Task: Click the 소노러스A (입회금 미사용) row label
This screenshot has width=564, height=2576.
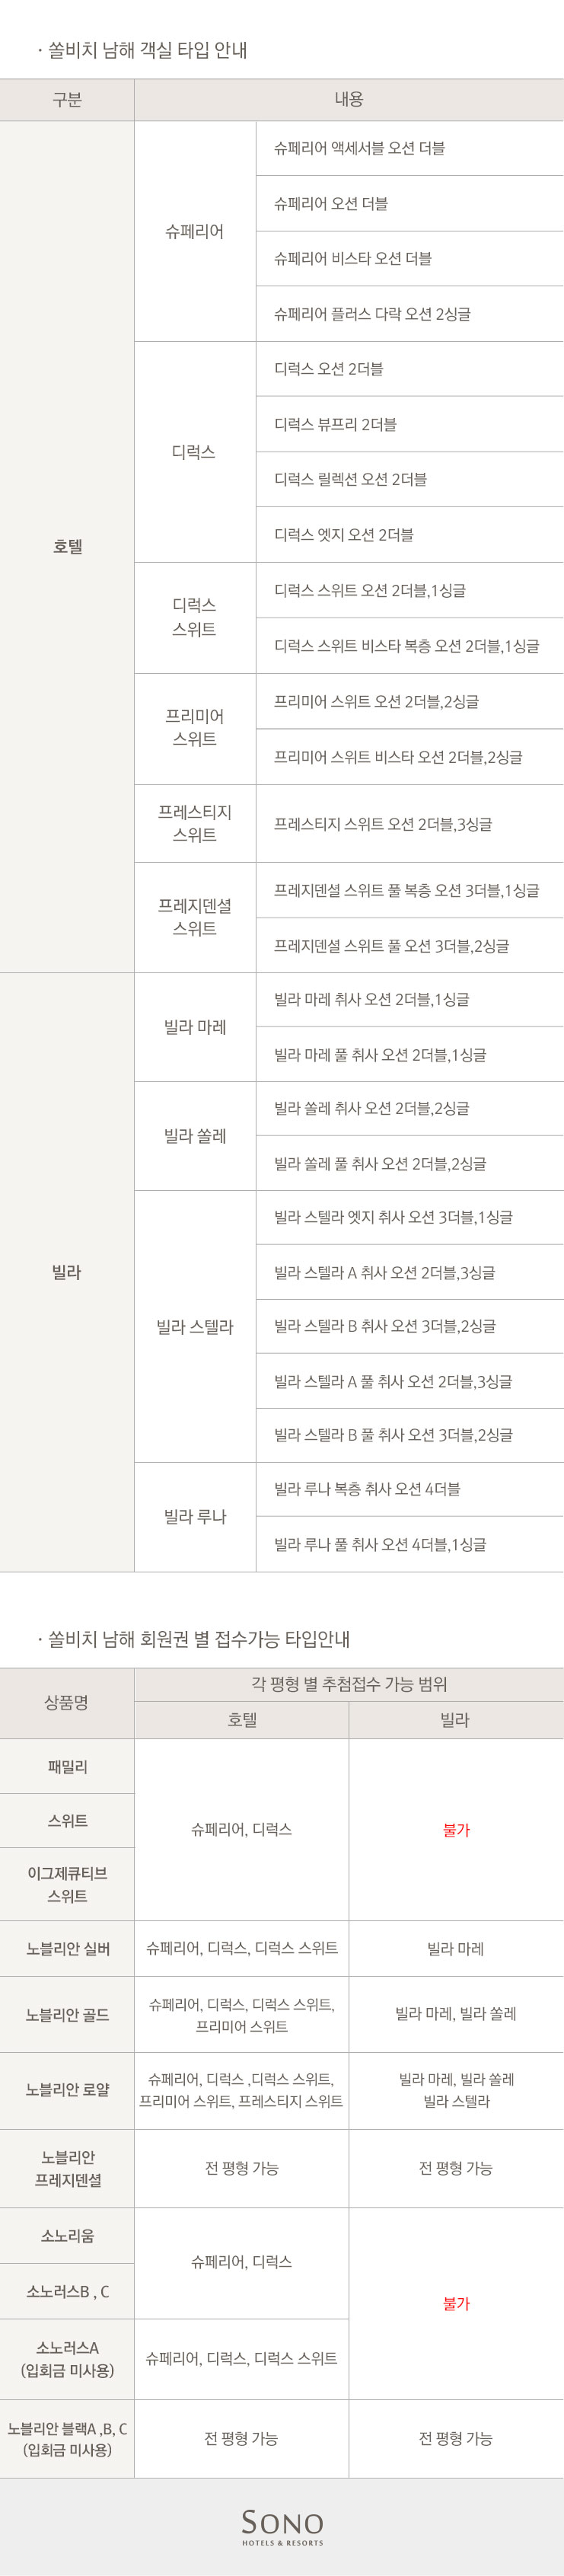Action: [x=67, y=2358]
